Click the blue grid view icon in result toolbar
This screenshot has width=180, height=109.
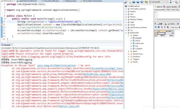[x=159, y=27]
